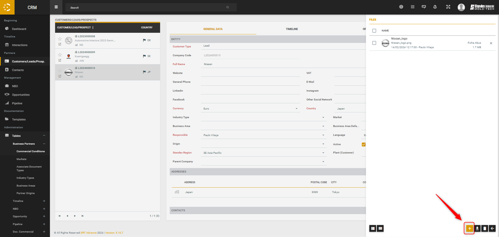Click the yellow add file plus button
Screen dimensions: 499x237
click(469, 228)
